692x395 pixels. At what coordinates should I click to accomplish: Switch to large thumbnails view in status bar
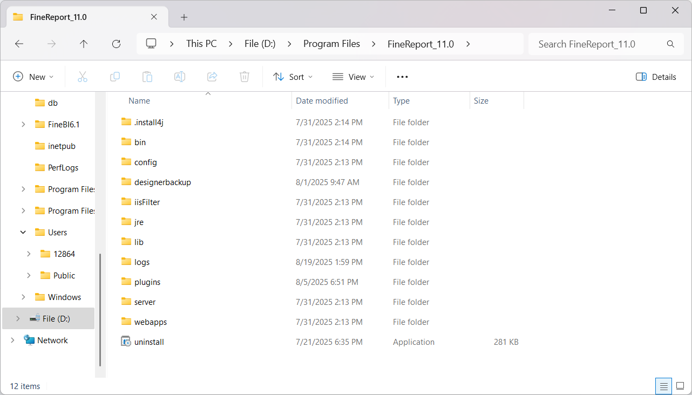click(681, 386)
